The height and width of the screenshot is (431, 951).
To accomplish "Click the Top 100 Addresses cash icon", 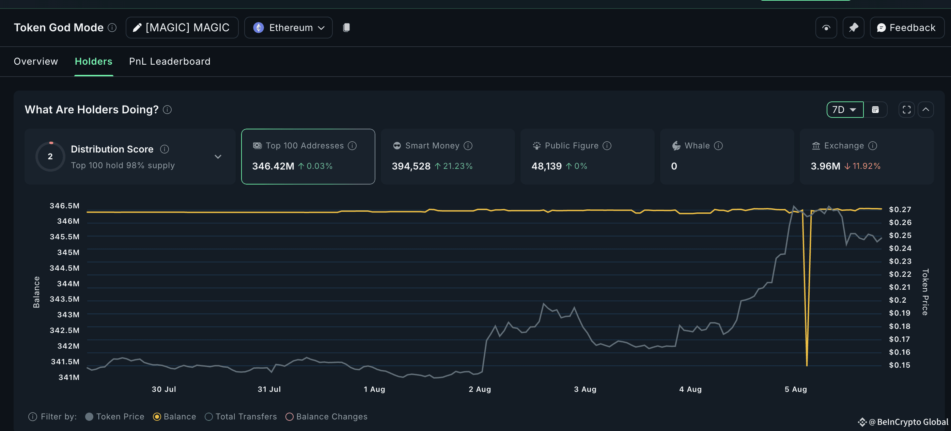I will 257,146.
